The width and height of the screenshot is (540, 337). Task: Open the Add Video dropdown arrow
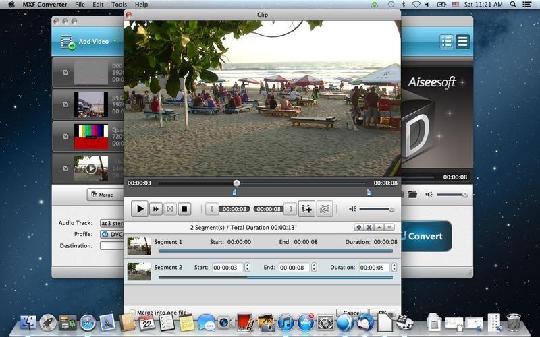pyautogui.click(x=115, y=42)
